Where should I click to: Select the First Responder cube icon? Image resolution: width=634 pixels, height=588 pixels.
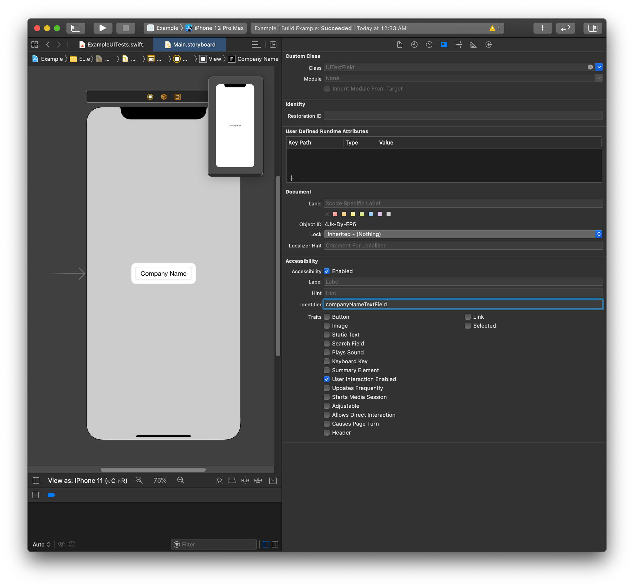(164, 97)
